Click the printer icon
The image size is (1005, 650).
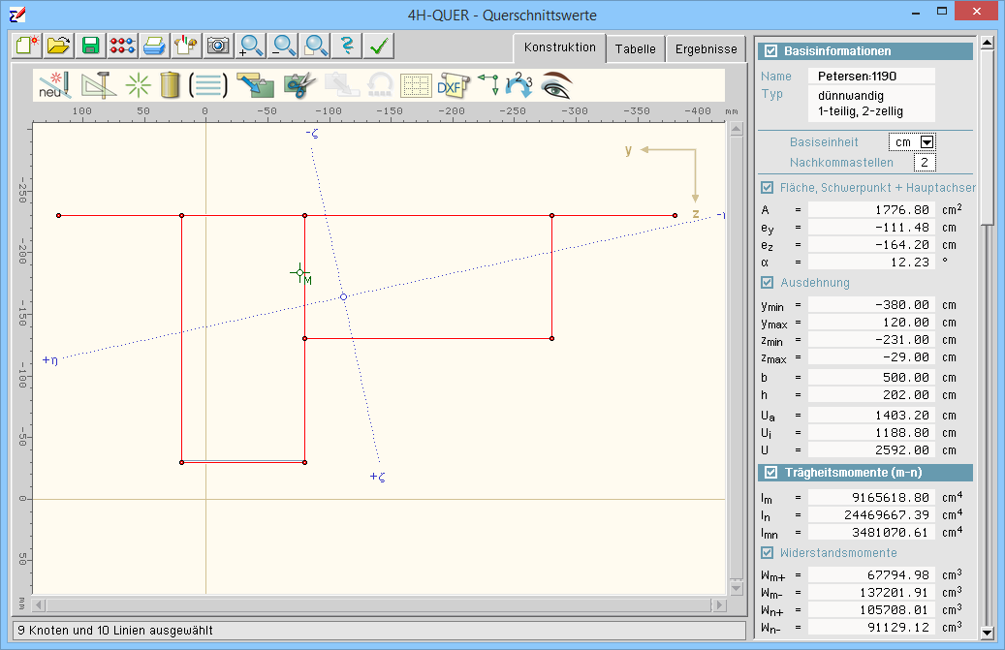pos(154,45)
